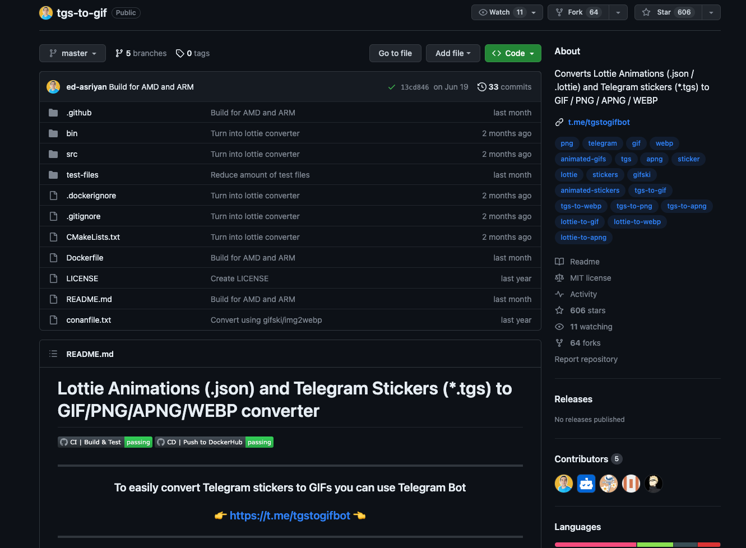Click the orange-striped contributor avatar
The image size is (746, 548).
click(x=631, y=483)
